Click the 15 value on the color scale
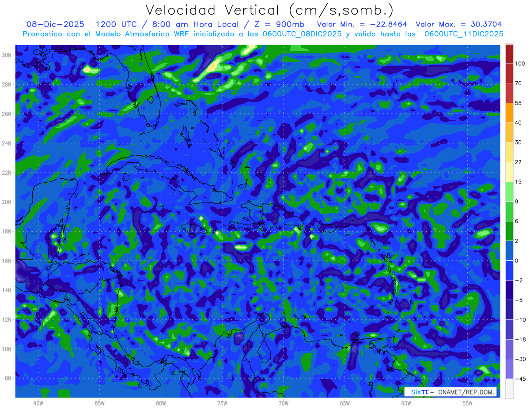 (x=519, y=182)
